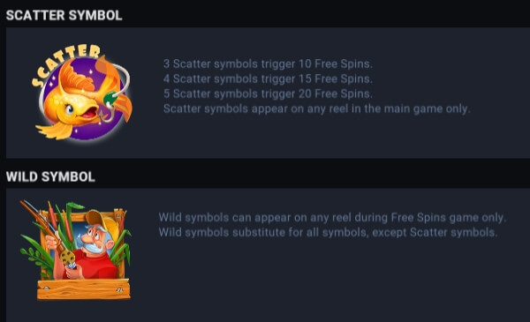Image resolution: width=530 pixels, height=322 pixels.
Task: Select the SCATTER SYMBOL heading
Action: (64, 15)
